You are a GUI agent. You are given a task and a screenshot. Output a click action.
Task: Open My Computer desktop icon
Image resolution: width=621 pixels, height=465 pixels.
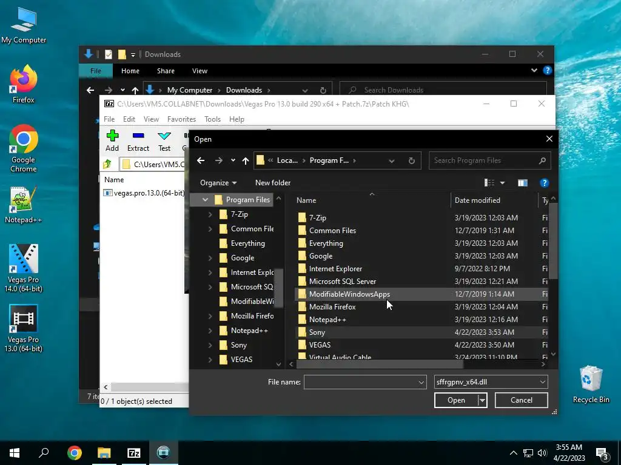(24, 25)
